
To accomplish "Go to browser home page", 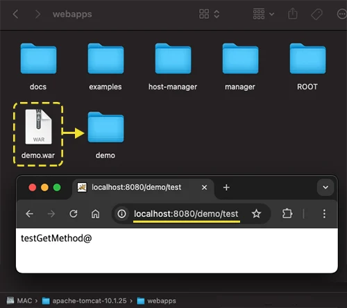I will click(95, 214).
